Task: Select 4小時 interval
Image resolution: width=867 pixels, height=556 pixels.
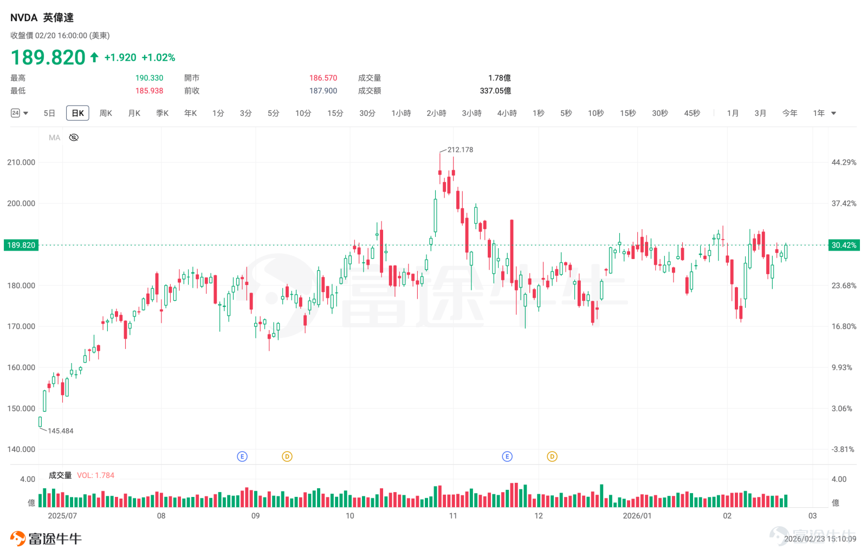Action: tap(507, 113)
